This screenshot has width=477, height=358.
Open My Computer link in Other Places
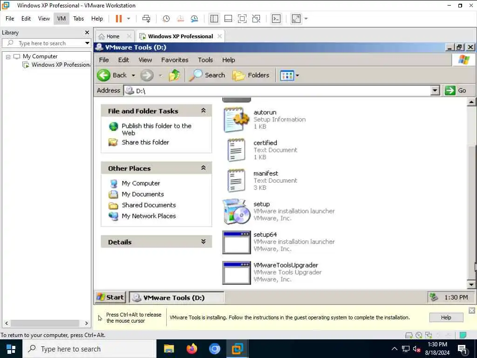[x=141, y=183]
